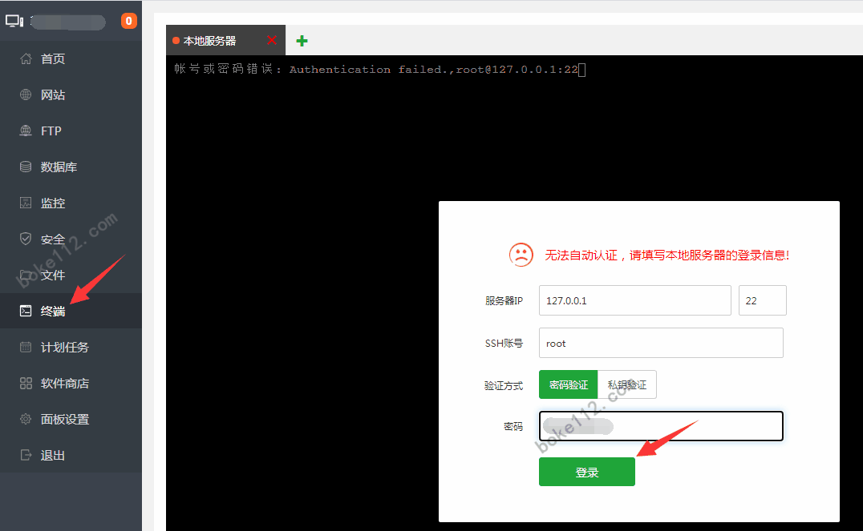Add new terminal tab with green plus
This screenshot has height=531, width=863.
click(302, 41)
